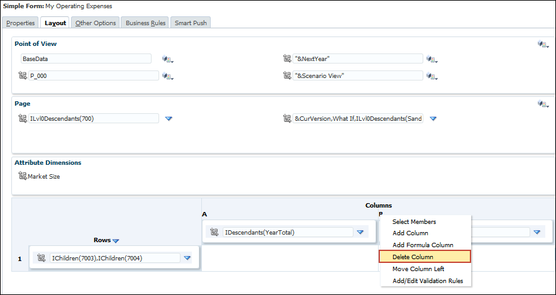The height and width of the screenshot is (295, 556).
Task: Open Page section member selector icon
Action: pos(543,104)
